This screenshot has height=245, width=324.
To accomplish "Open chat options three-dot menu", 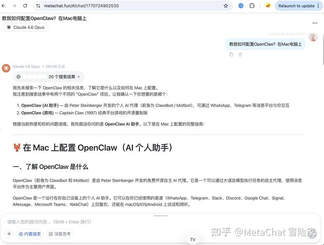I will tap(315, 23).
